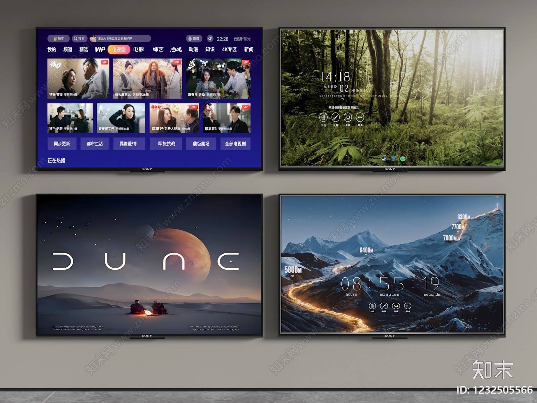Image resolution: width=537 pixels, height=403 pixels.
Task: Click the 6400M altitude marker
Action: pos(367,250)
